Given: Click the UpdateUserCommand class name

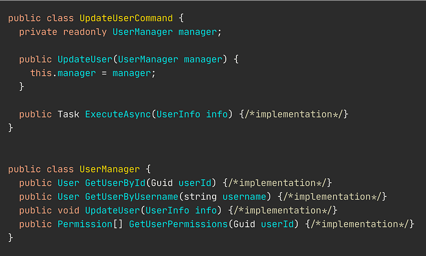Looking at the screenshot, I should tap(126, 18).
